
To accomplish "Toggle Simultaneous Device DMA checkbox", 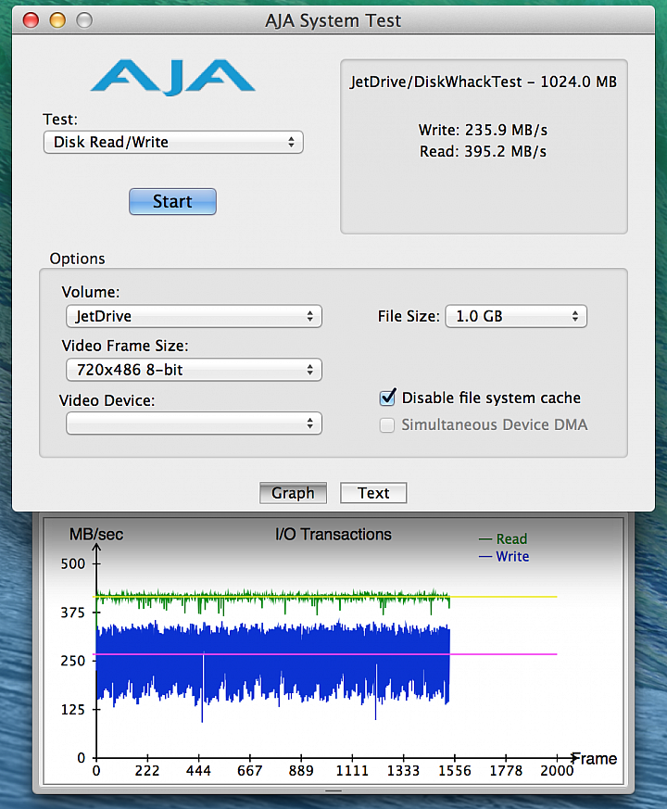I will (387, 425).
